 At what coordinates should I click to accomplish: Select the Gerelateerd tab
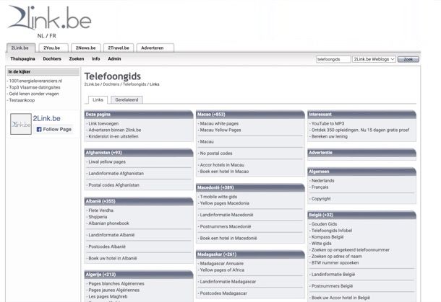[127, 99]
